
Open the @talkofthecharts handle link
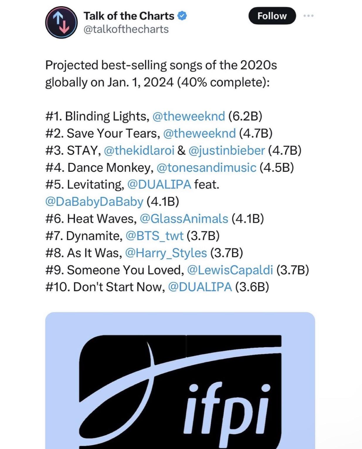126,28
